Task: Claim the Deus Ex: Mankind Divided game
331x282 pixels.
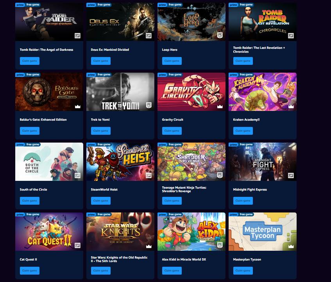Action: (101, 61)
